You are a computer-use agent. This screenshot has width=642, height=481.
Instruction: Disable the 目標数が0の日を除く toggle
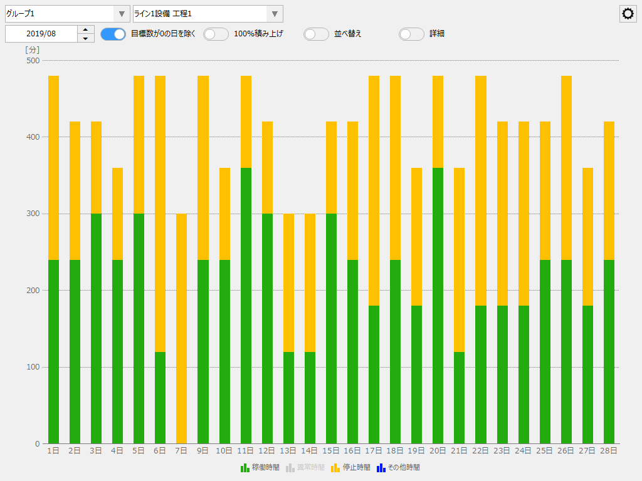pyautogui.click(x=113, y=34)
